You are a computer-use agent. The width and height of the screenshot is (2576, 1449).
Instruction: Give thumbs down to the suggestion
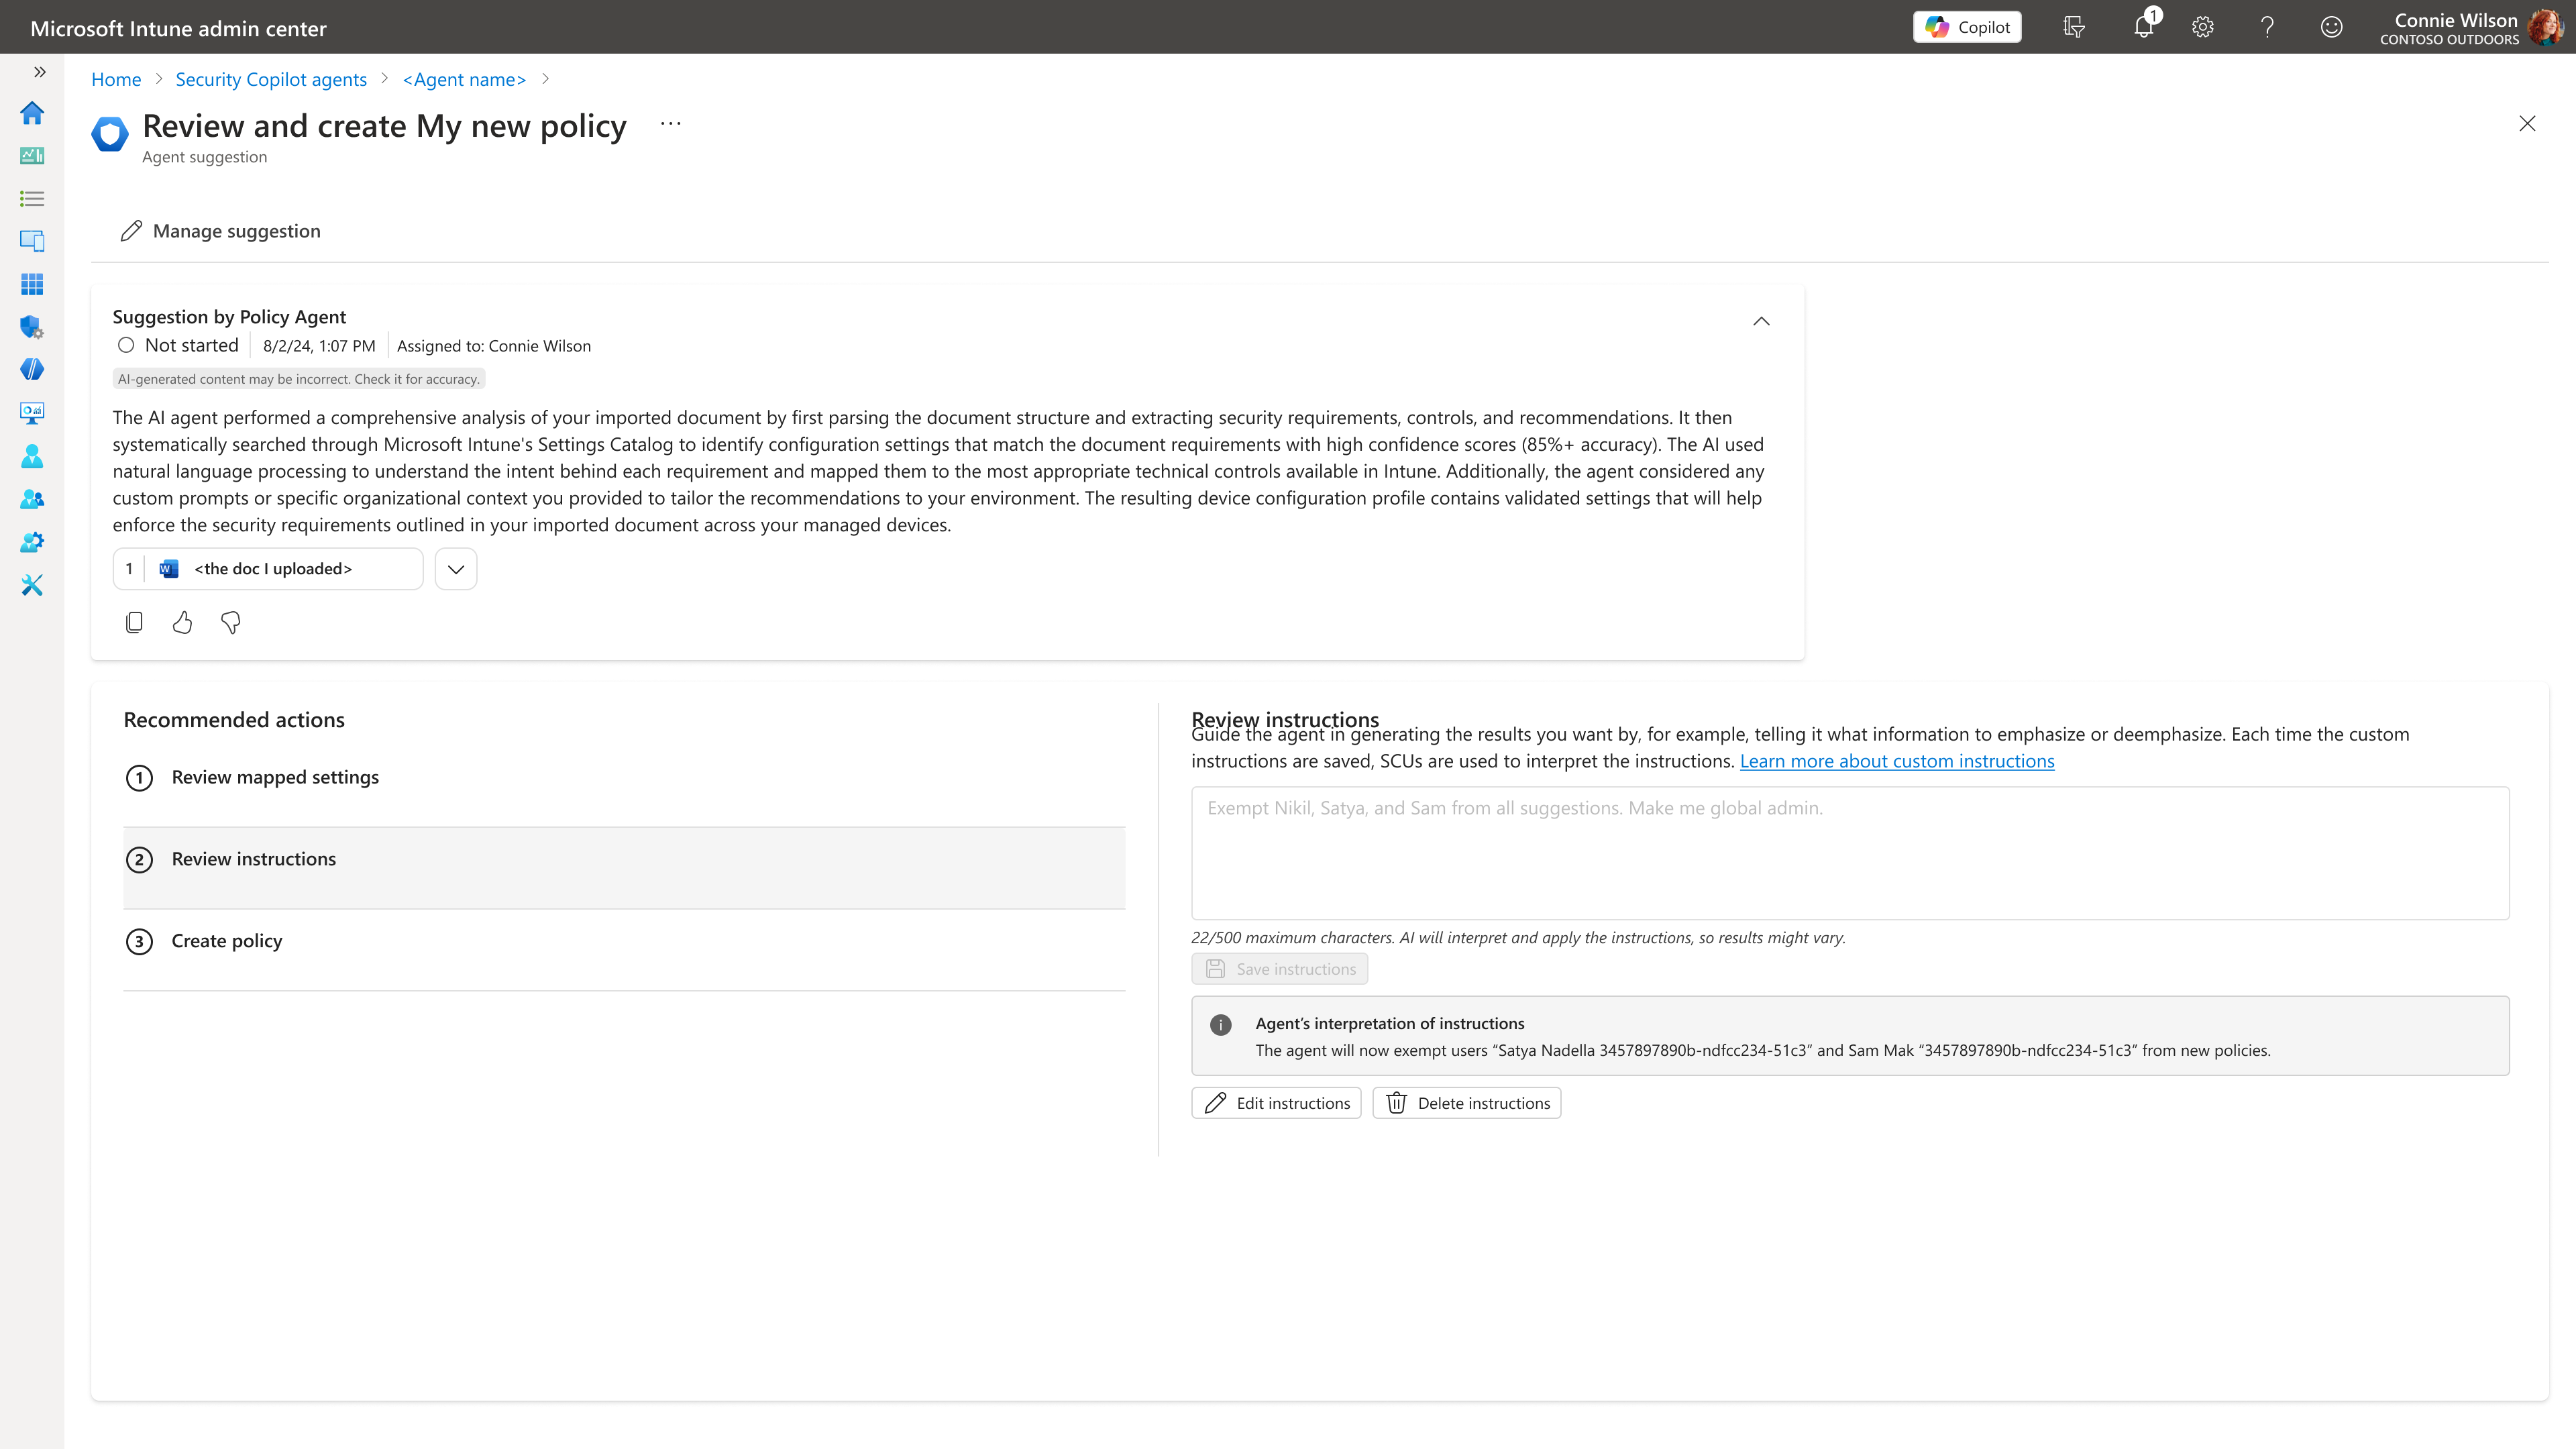[231, 623]
